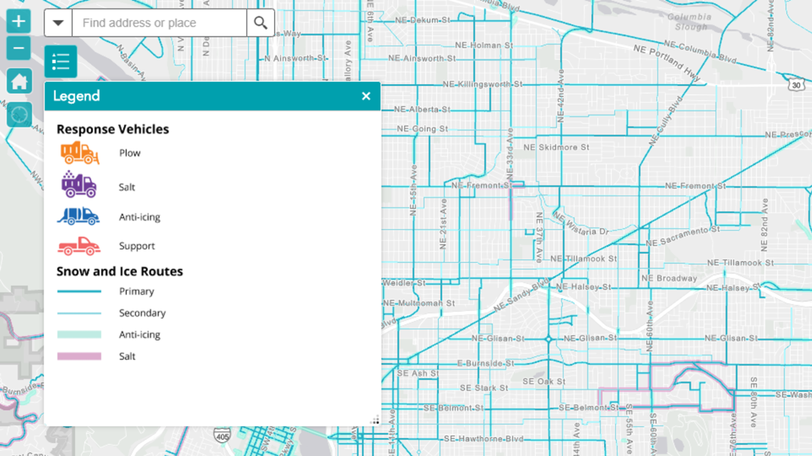
Task: Toggle the legend list button
Action: 61,62
